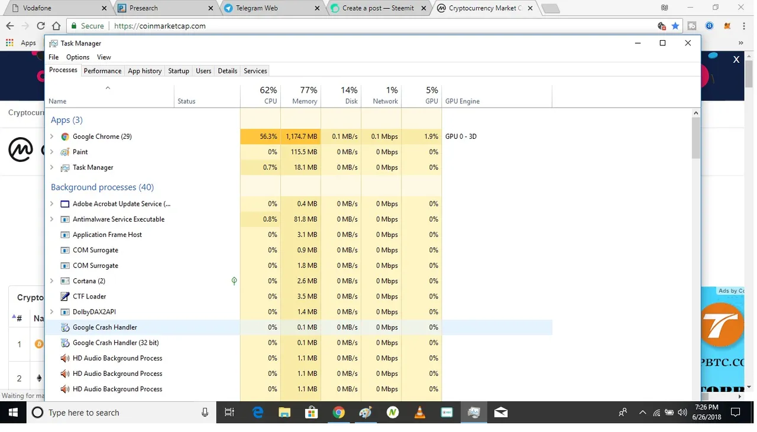
Task: Sort processes by the Memory column
Action: point(301,96)
